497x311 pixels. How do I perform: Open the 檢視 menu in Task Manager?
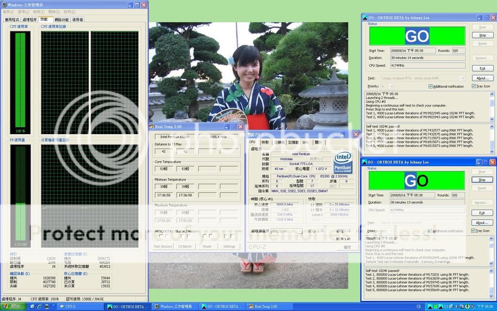40,11
